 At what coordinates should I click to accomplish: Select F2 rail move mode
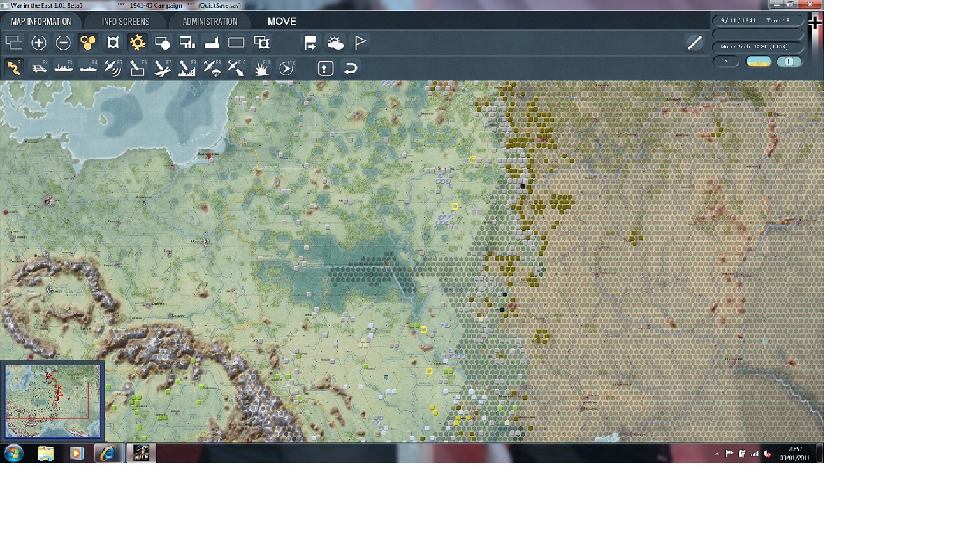[x=39, y=68]
